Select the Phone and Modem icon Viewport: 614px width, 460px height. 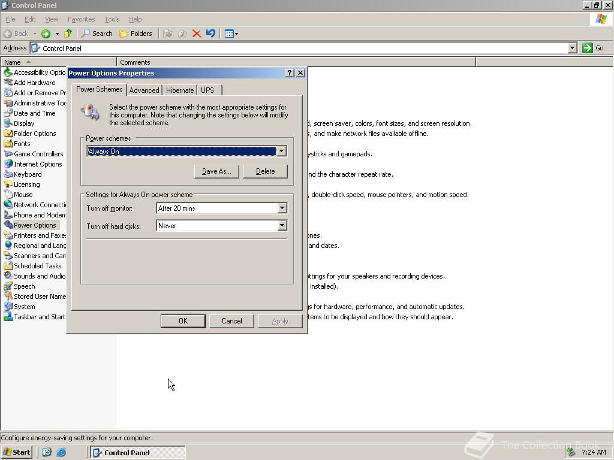coord(8,215)
